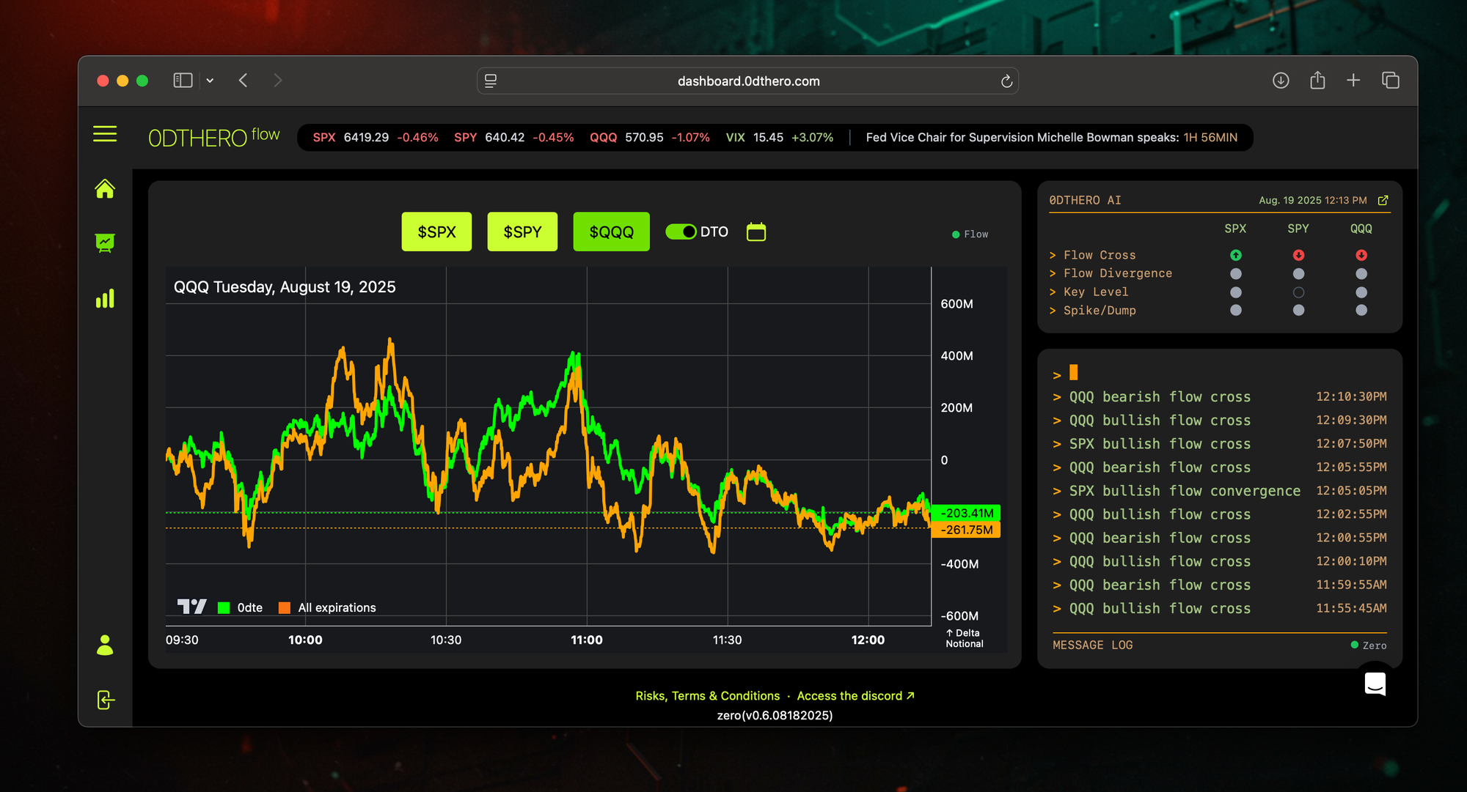Click SPX bullish flow cross 12:07:50PM

tap(1219, 443)
